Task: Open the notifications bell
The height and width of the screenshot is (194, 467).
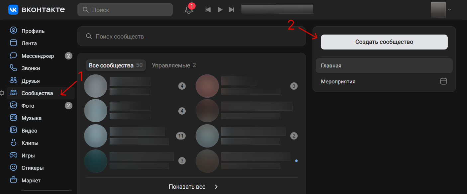Action: pos(189,10)
